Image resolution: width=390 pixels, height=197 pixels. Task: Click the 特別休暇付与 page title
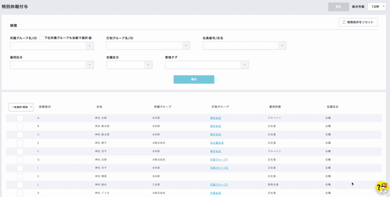(x=15, y=7)
